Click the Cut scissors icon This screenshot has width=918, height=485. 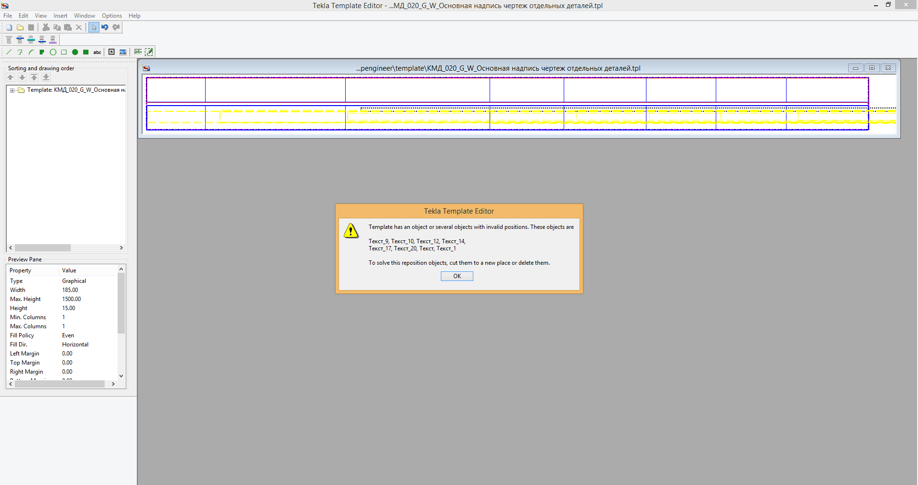click(x=46, y=27)
